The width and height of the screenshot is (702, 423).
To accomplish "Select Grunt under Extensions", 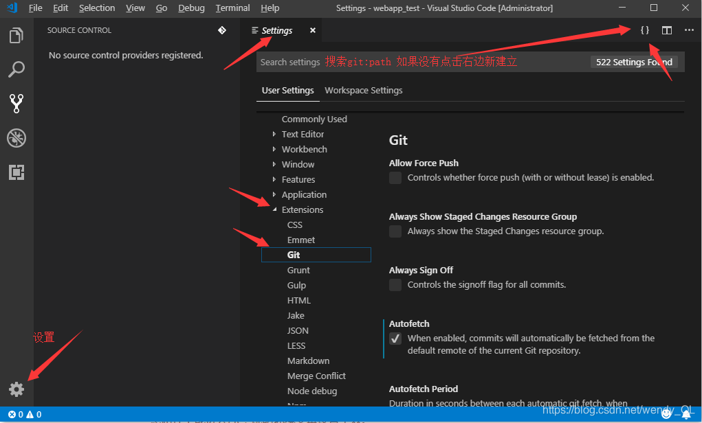I will pyautogui.click(x=298, y=270).
